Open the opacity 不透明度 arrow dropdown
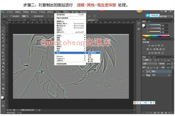 pyautogui.click(x=172, y=64)
